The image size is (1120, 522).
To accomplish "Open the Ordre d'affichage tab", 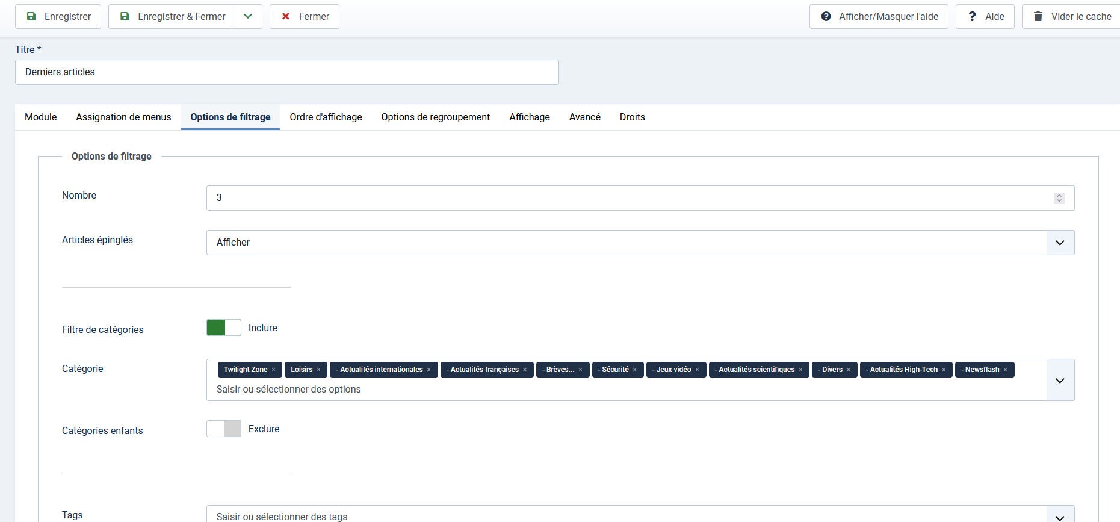I will 326,117.
